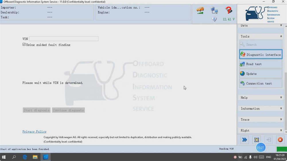Click the Reading VIN status text
Screen dimensions: 287x161
(226, 149)
